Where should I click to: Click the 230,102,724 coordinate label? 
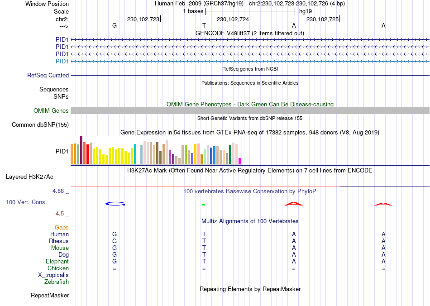233,19
